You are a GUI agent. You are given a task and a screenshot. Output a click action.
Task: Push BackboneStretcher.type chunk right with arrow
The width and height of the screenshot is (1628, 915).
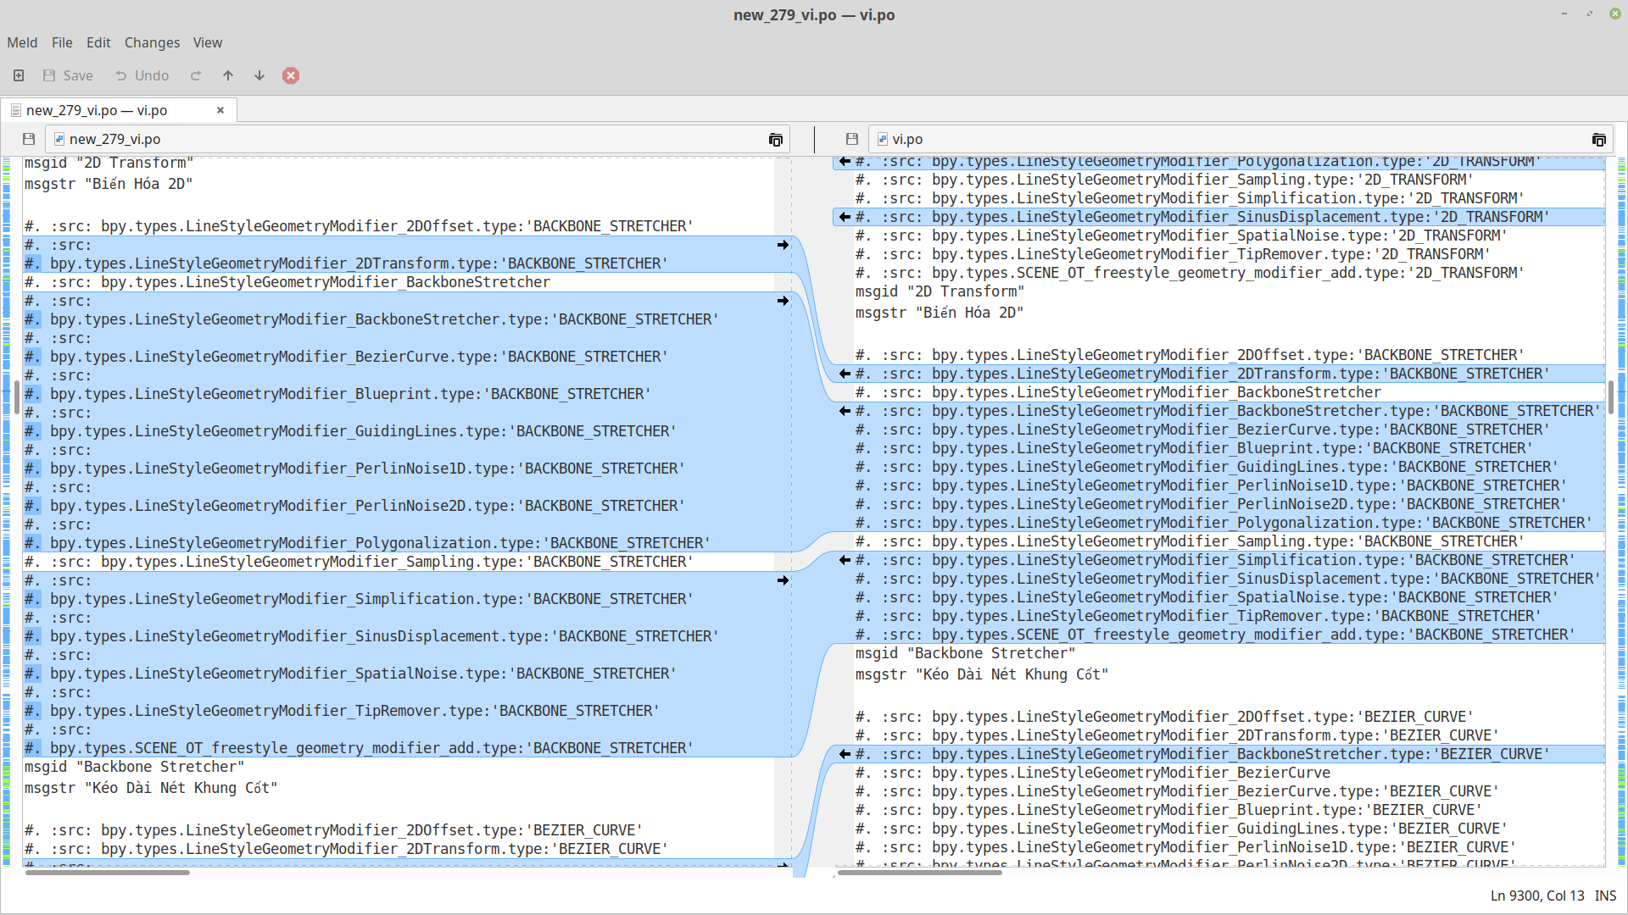pyautogui.click(x=783, y=301)
